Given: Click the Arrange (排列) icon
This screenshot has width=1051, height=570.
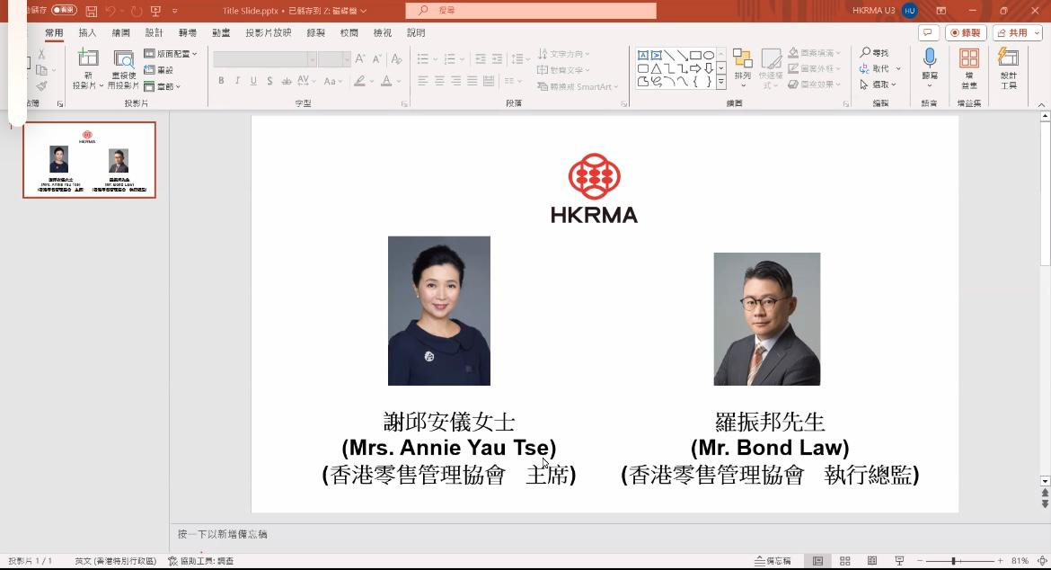Looking at the screenshot, I should click(742, 65).
